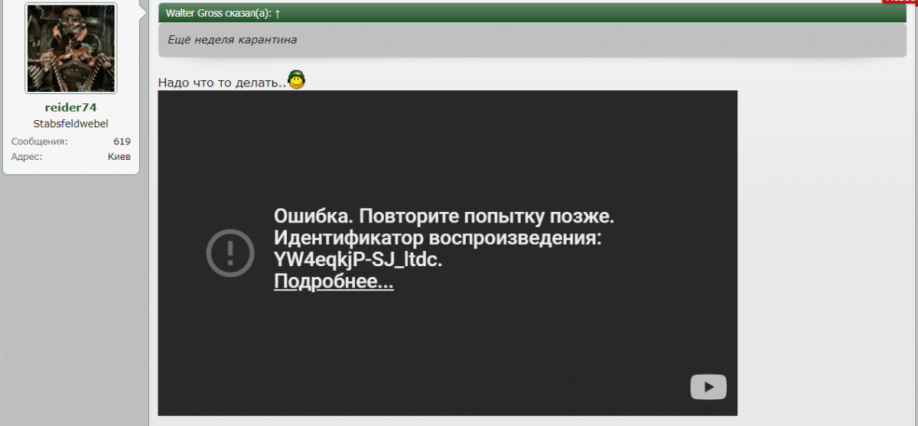The image size is (918, 426).
Task: Select the 'Stabsfeldwebel' rank text
Action: pyautogui.click(x=70, y=124)
